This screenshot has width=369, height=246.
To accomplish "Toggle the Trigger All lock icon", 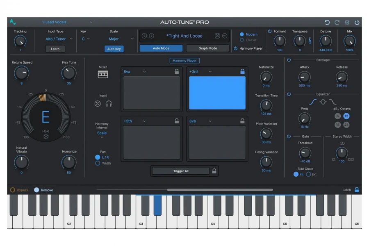I will click(214, 171).
